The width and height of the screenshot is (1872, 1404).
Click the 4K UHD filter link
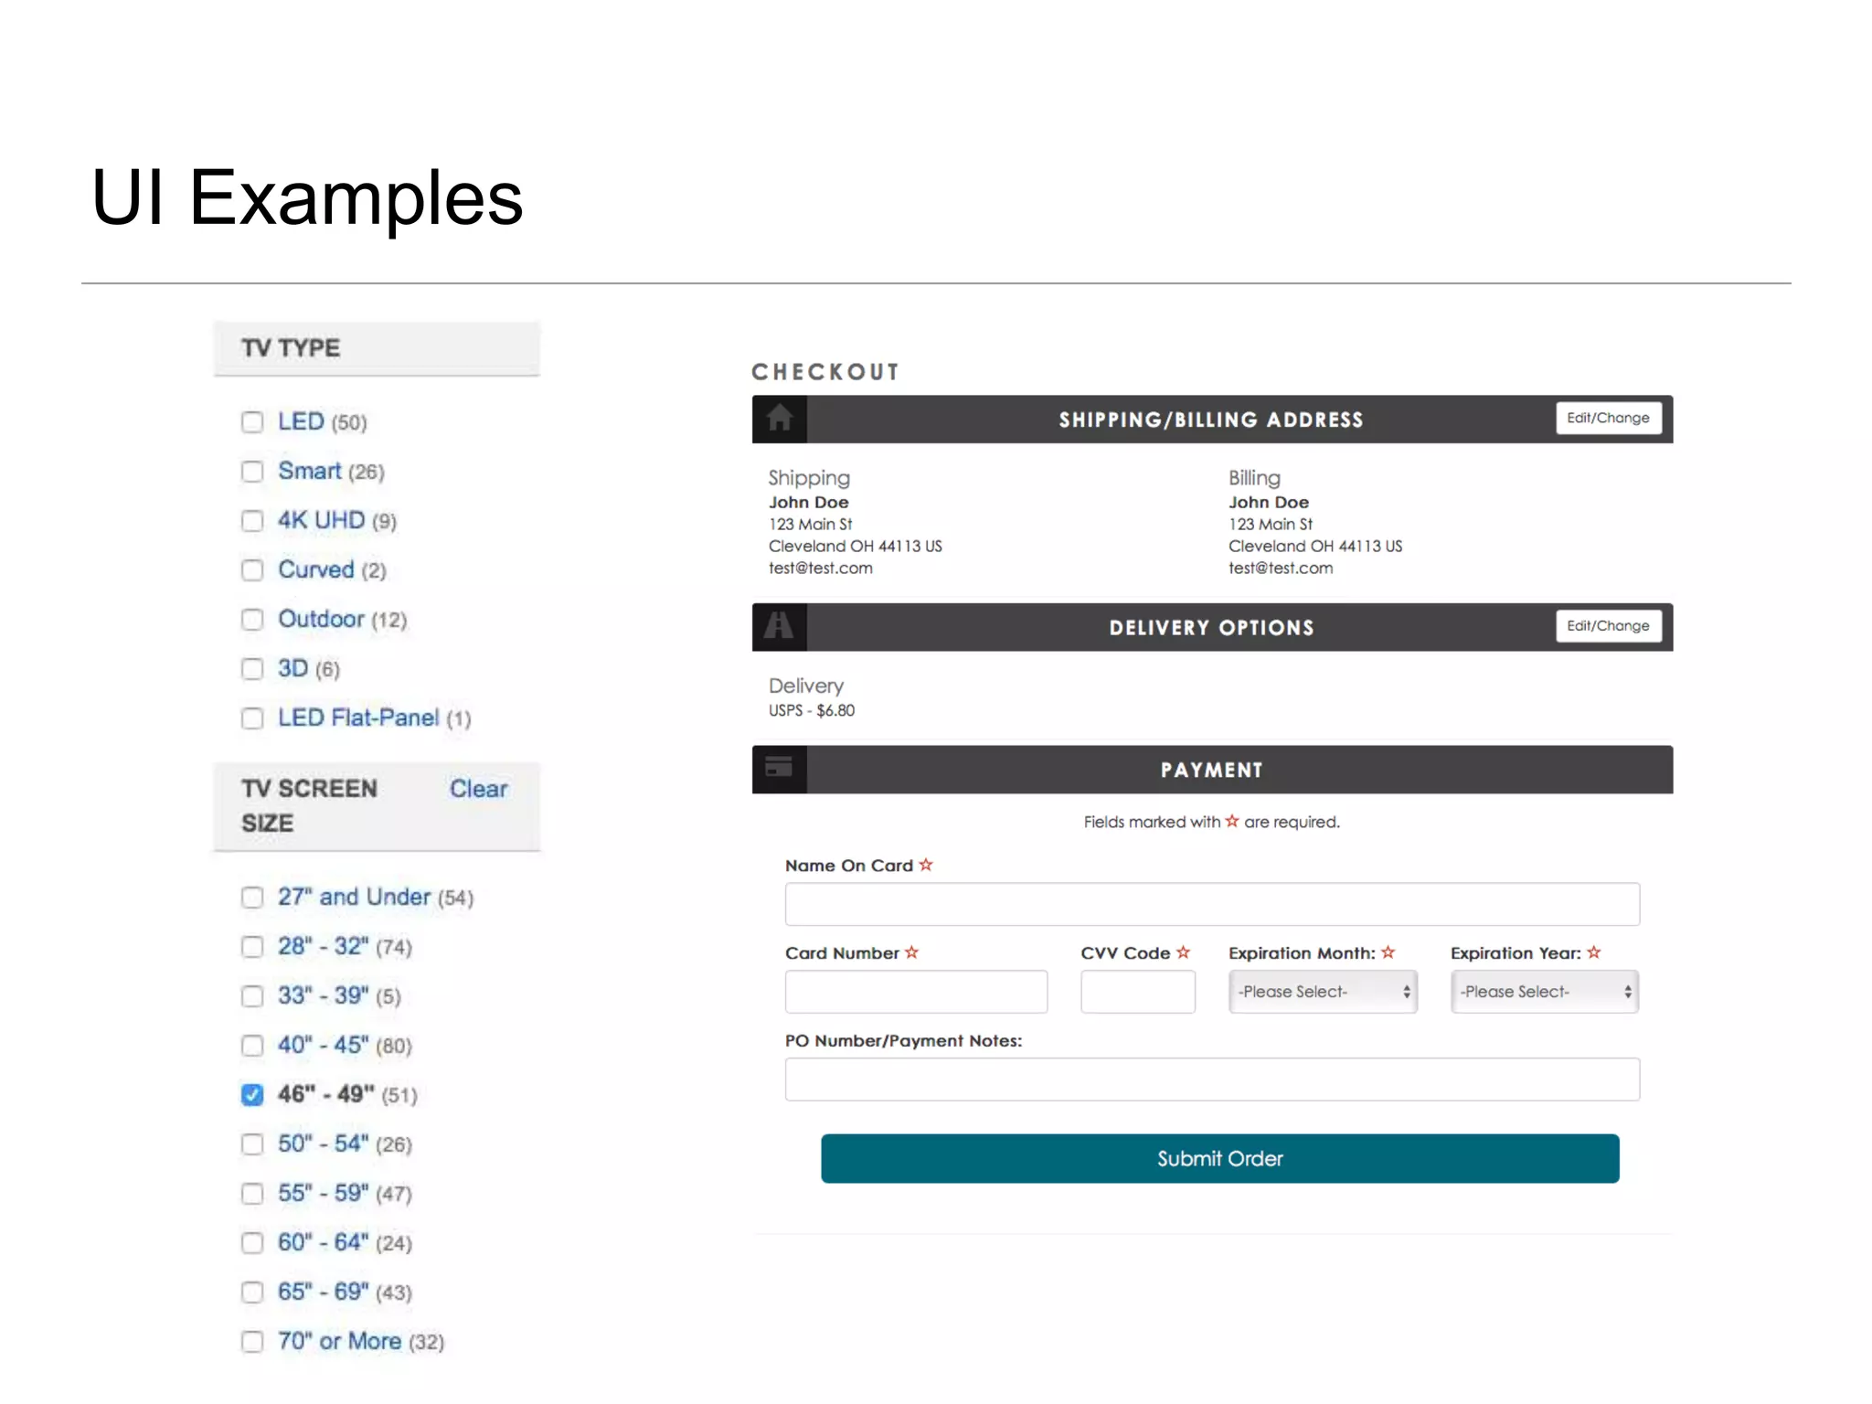point(321,520)
